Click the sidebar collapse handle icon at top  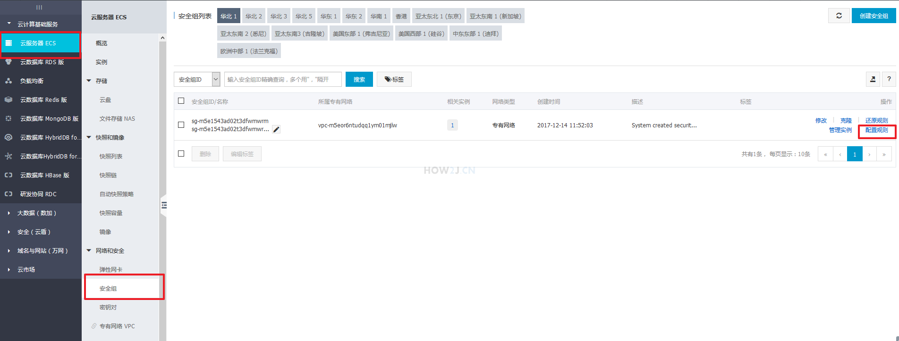pos(39,7)
